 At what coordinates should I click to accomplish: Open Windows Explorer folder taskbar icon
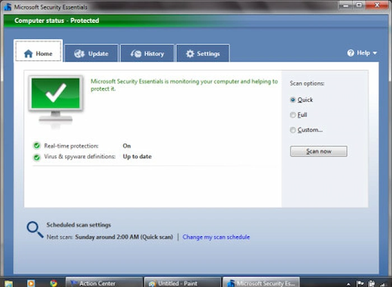8,283
